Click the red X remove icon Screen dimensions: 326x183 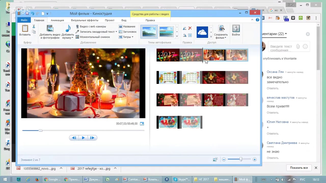click(190, 28)
